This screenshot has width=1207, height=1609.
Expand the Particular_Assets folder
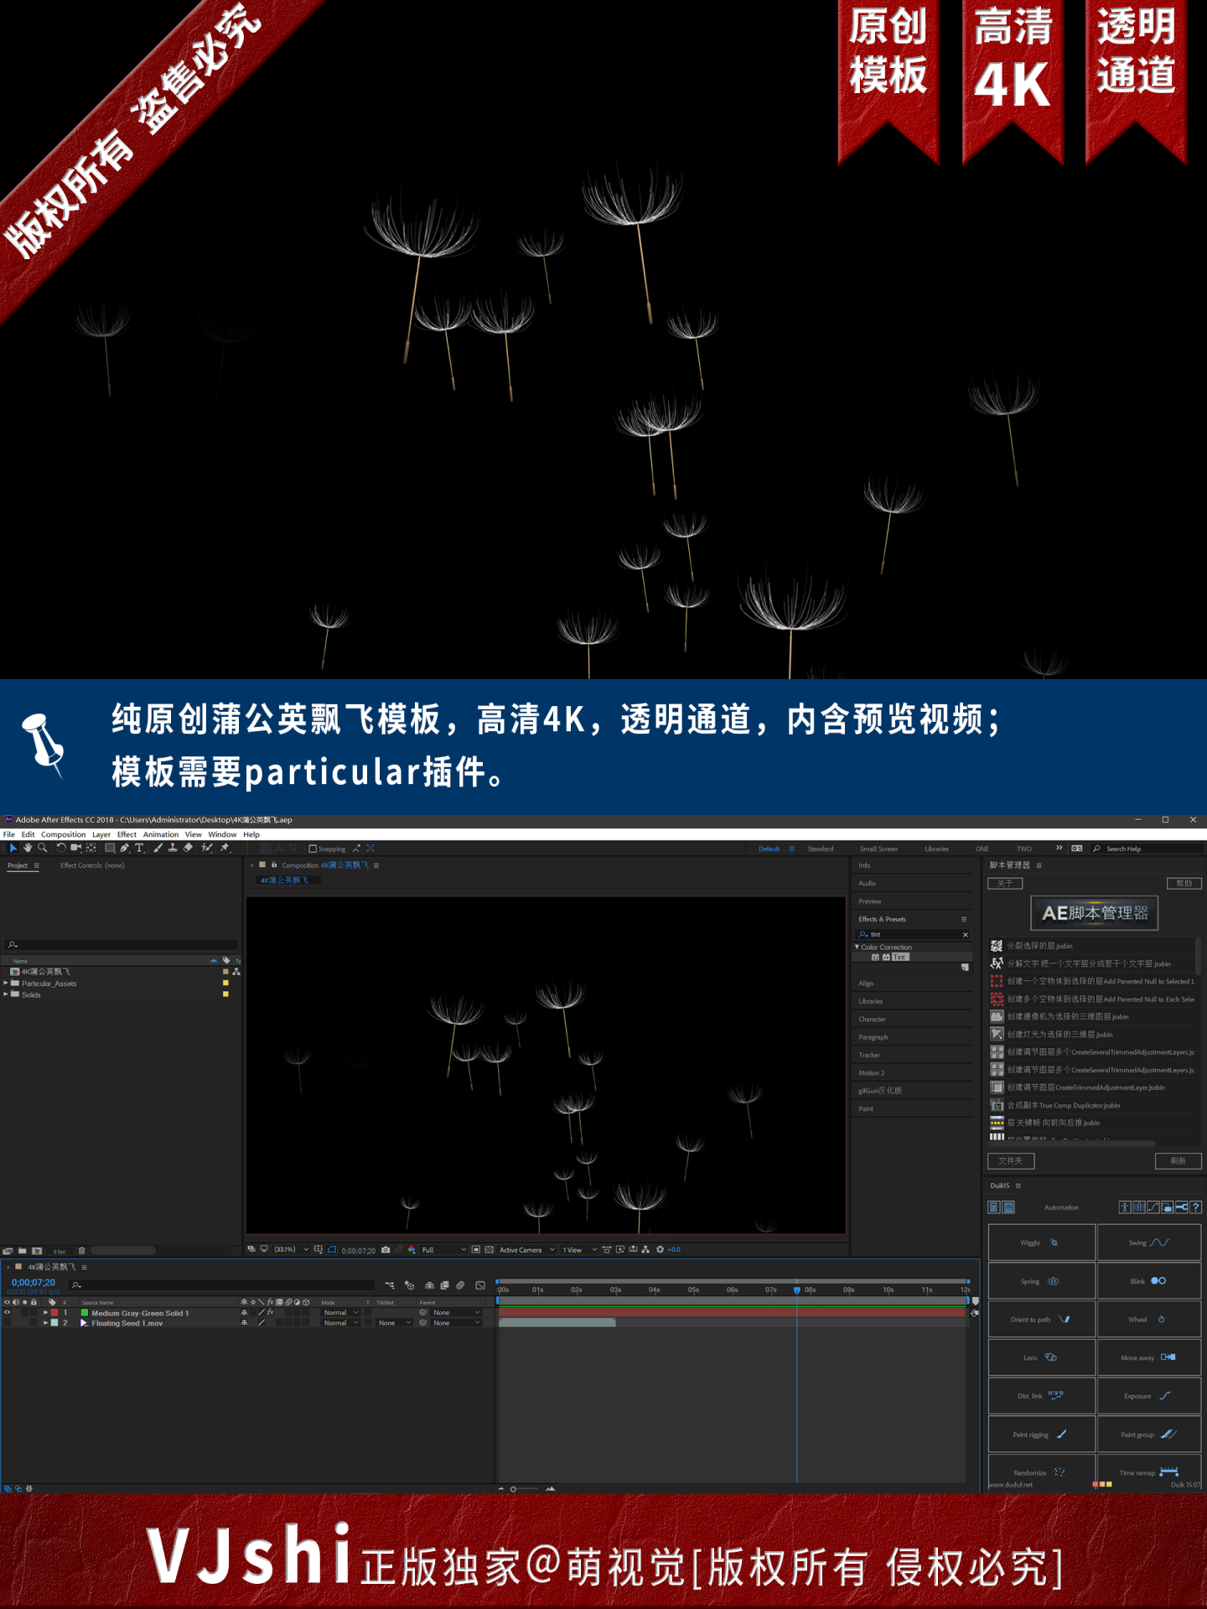(6, 983)
